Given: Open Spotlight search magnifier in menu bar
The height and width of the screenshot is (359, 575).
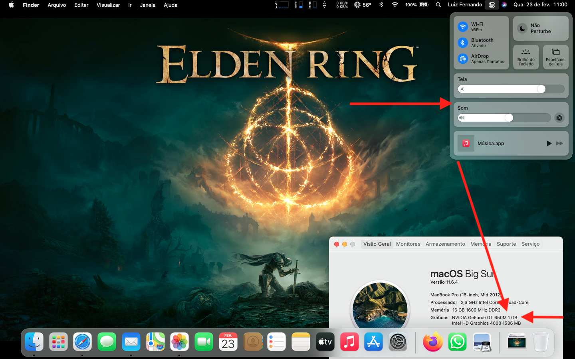Looking at the screenshot, I should [x=438, y=5].
